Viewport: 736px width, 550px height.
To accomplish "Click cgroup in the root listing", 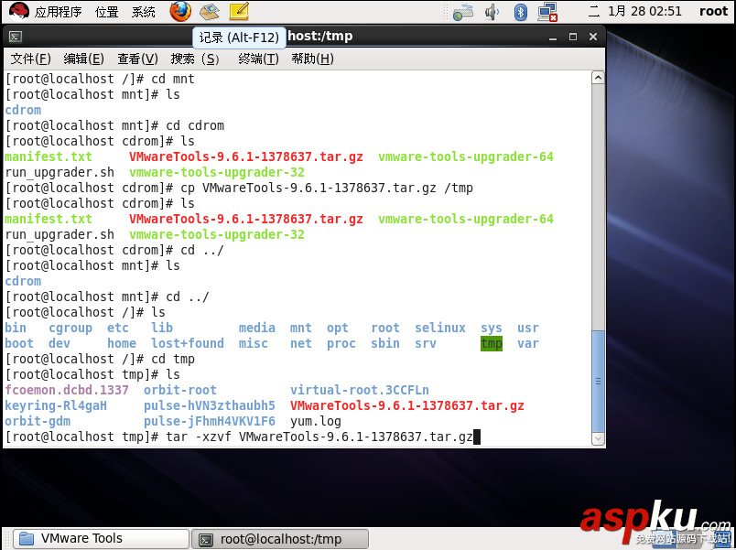I will [x=70, y=329].
